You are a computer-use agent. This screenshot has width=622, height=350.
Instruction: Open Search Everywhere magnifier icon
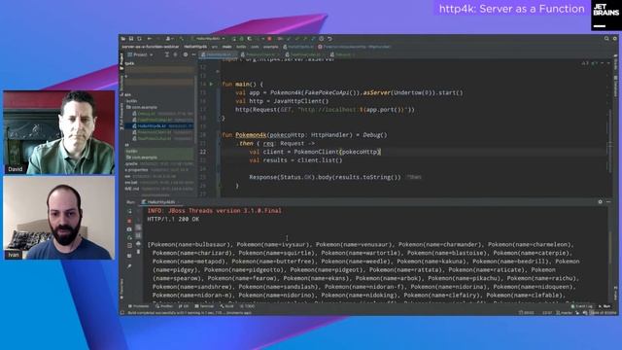pyautogui.click(x=606, y=39)
